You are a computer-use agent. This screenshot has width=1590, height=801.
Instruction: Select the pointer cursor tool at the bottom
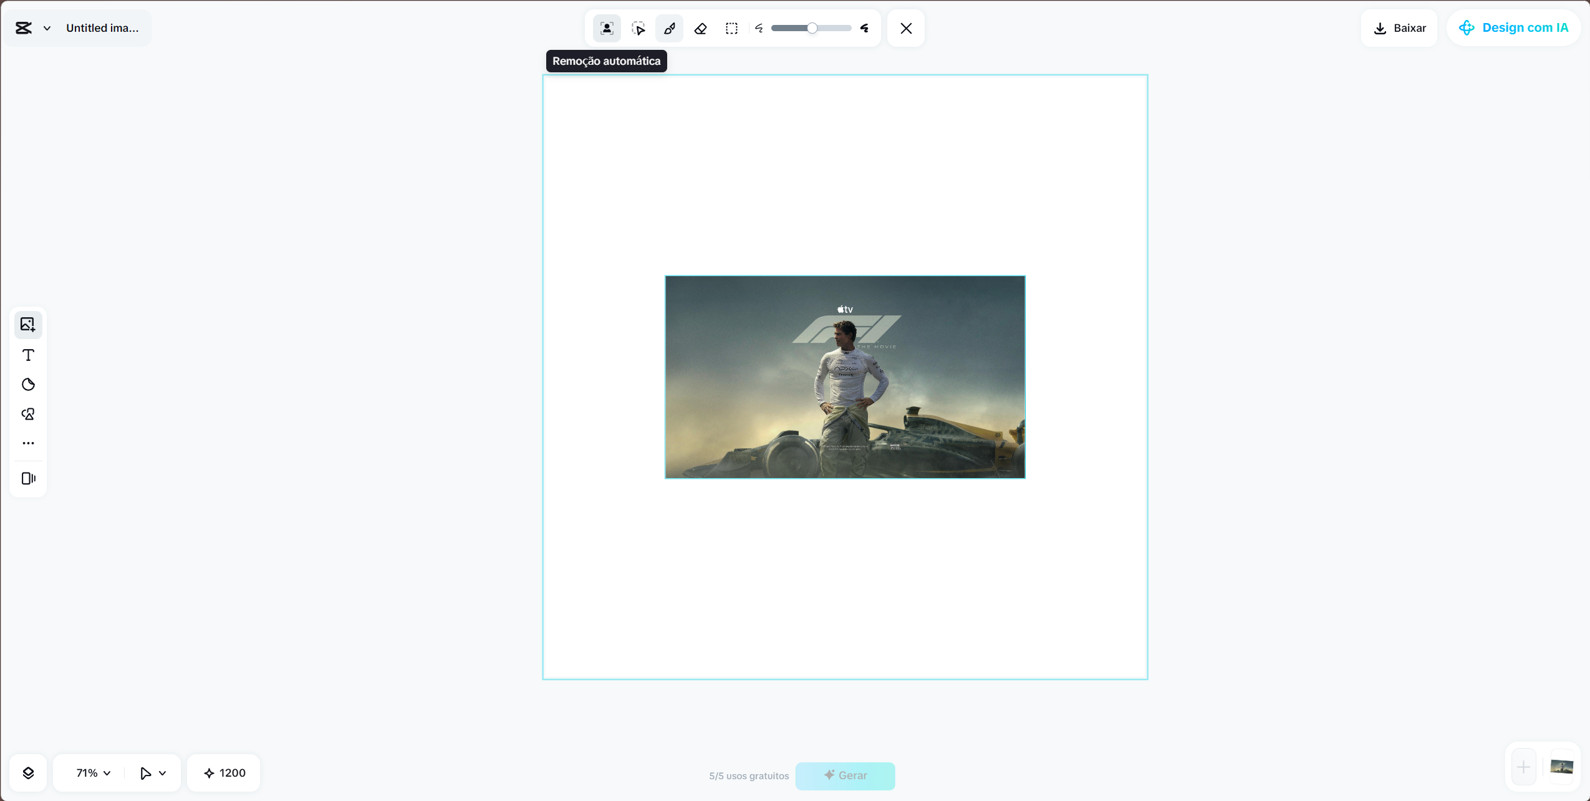145,773
